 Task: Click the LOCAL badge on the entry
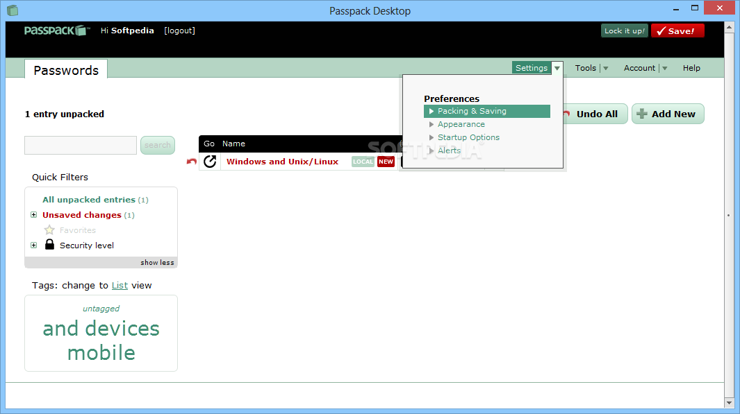click(363, 162)
